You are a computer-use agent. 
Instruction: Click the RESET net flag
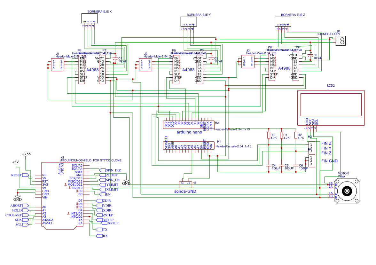tap(20, 175)
